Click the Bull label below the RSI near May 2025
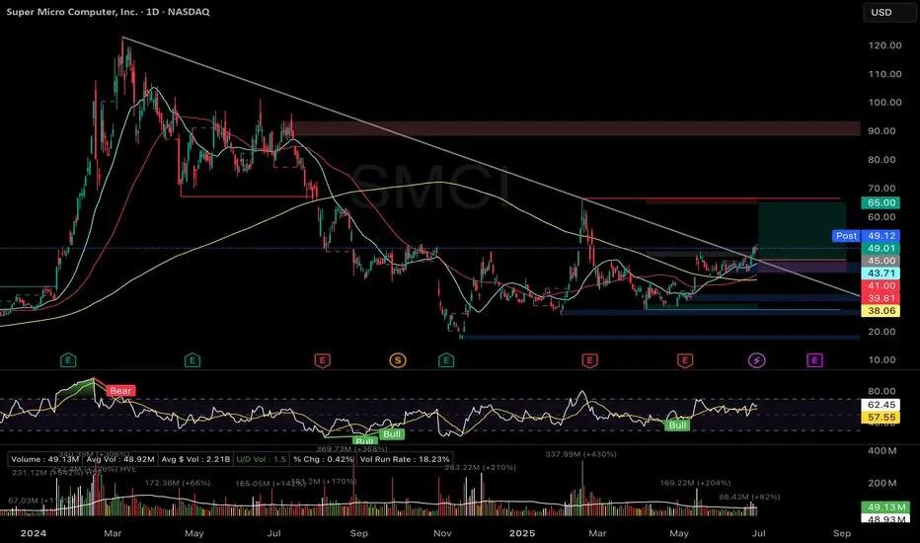920x543 pixels. pyautogui.click(x=677, y=425)
